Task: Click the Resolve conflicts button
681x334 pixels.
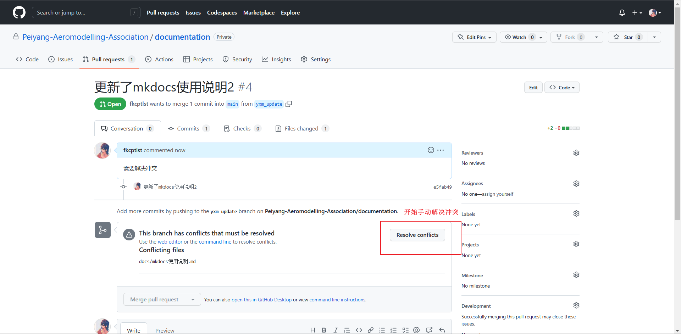Action: [417, 235]
